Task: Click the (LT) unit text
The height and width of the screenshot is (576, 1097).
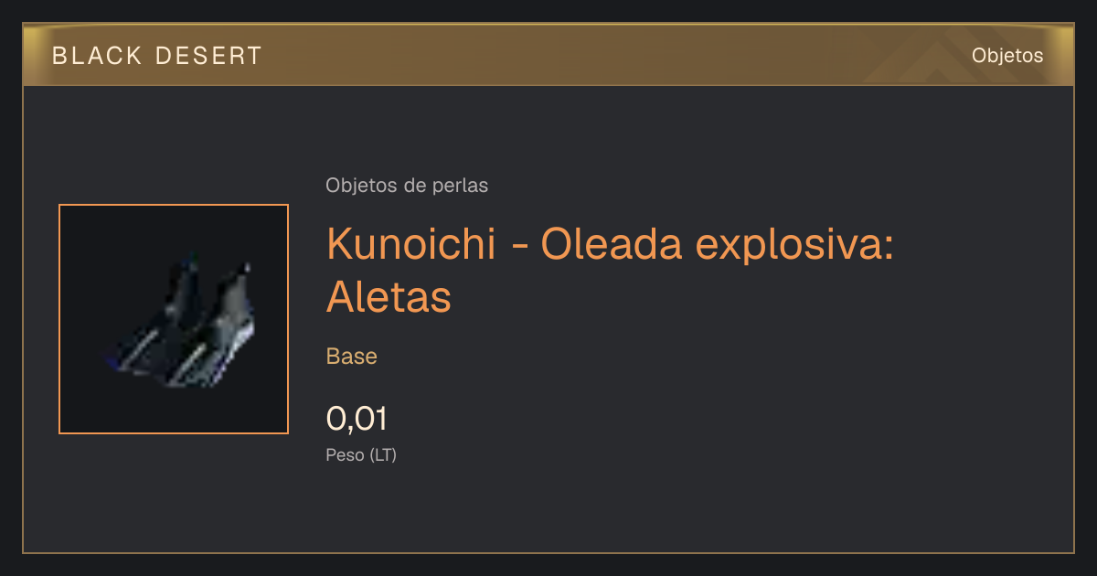Action: (x=383, y=454)
